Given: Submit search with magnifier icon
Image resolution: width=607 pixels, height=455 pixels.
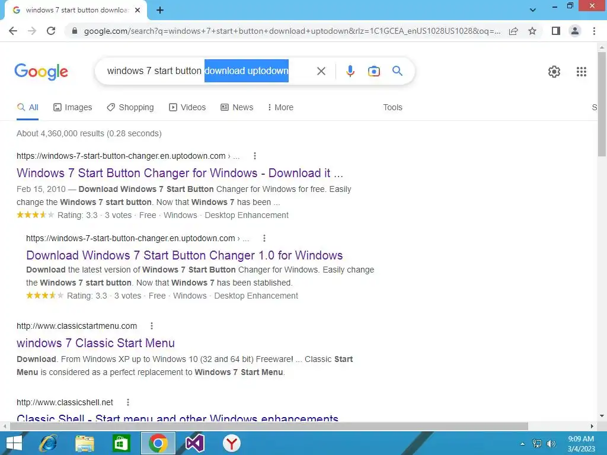Looking at the screenshot, I should [x=397, y=71].
